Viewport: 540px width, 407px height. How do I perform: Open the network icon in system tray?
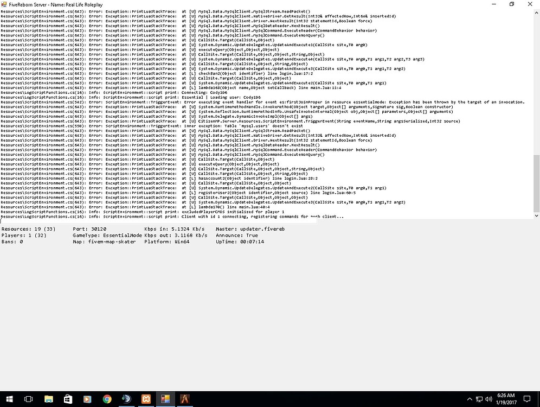click(479, 399)
